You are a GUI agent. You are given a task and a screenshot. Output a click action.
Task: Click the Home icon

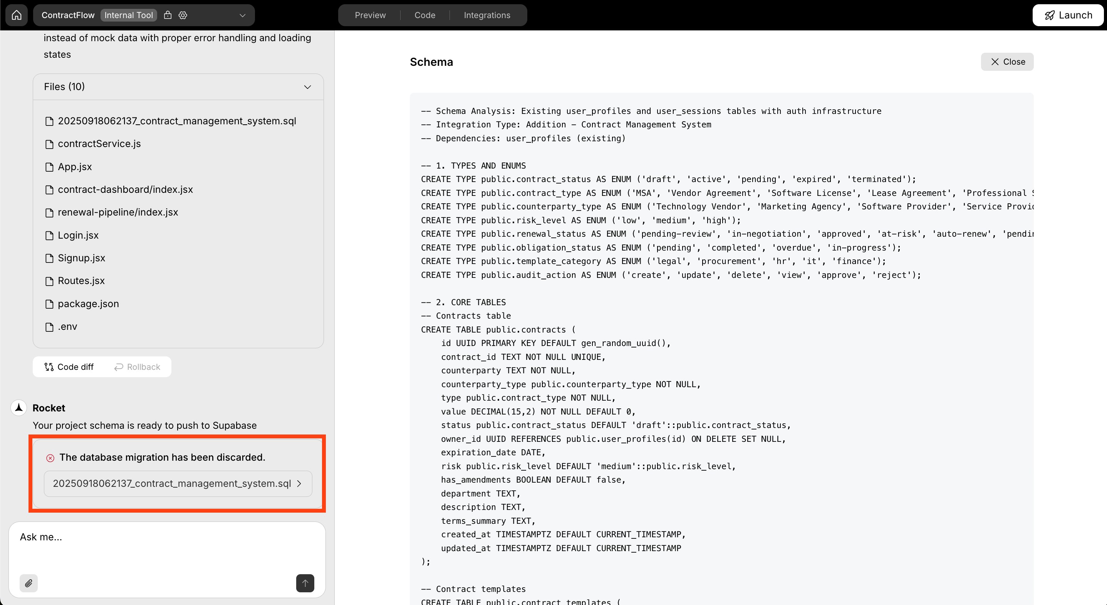pos(16,15)
